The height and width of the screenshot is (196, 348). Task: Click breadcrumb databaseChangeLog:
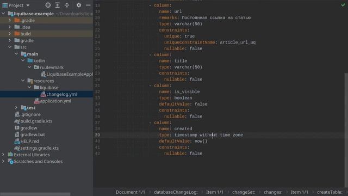176,192
